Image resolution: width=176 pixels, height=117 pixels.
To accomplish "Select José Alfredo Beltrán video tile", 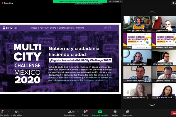I will 137,74.
